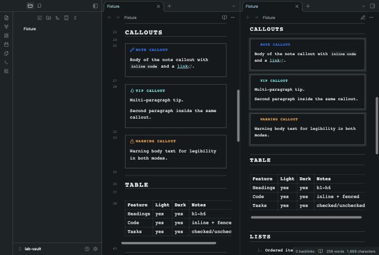Image resolution: width=379 pixels, height=255 pixels.
Task: Click LISTS heading in right pane
Action: tap(260, 237)
